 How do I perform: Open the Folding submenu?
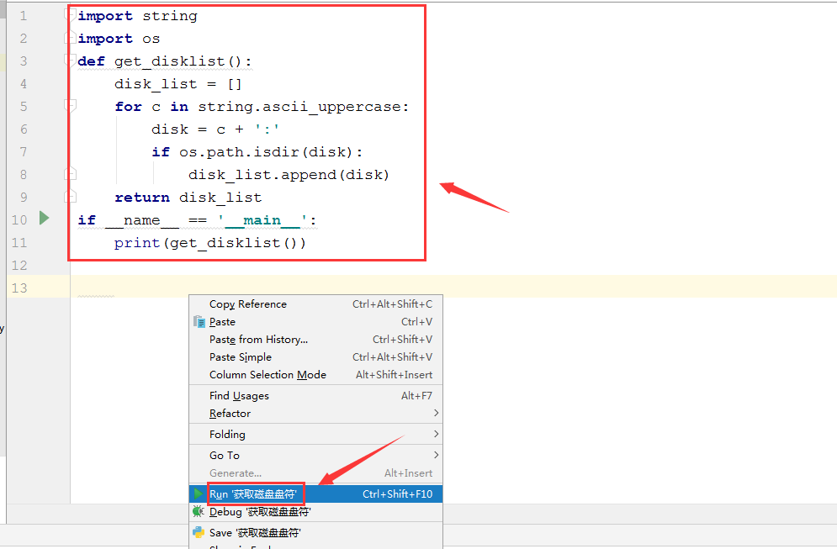pyautogui.click(x=315, y=435)
